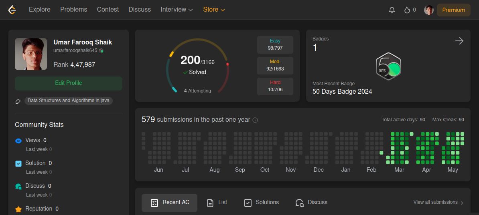Click the Rank 4,47,987 text
Screen dimensions: 479x215
(x=74, y=65)
